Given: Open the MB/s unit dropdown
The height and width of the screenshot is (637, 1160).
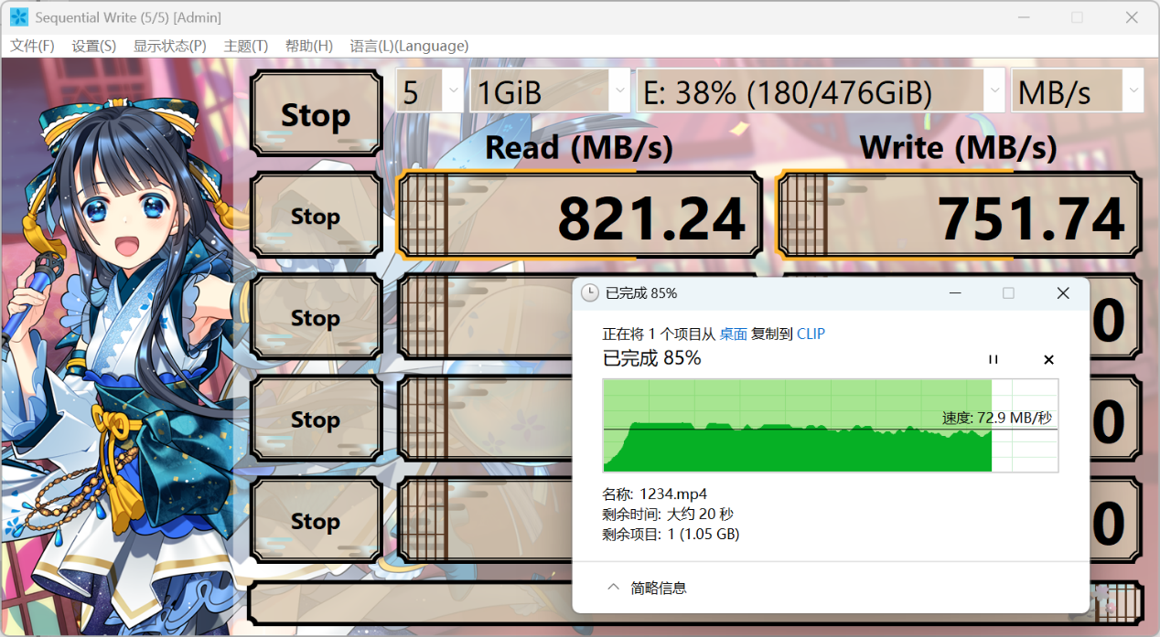Looking at the screenshot, I should pos(1078,91).
